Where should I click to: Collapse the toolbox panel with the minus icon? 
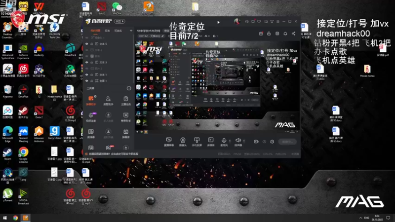click(x=129, y=88)
